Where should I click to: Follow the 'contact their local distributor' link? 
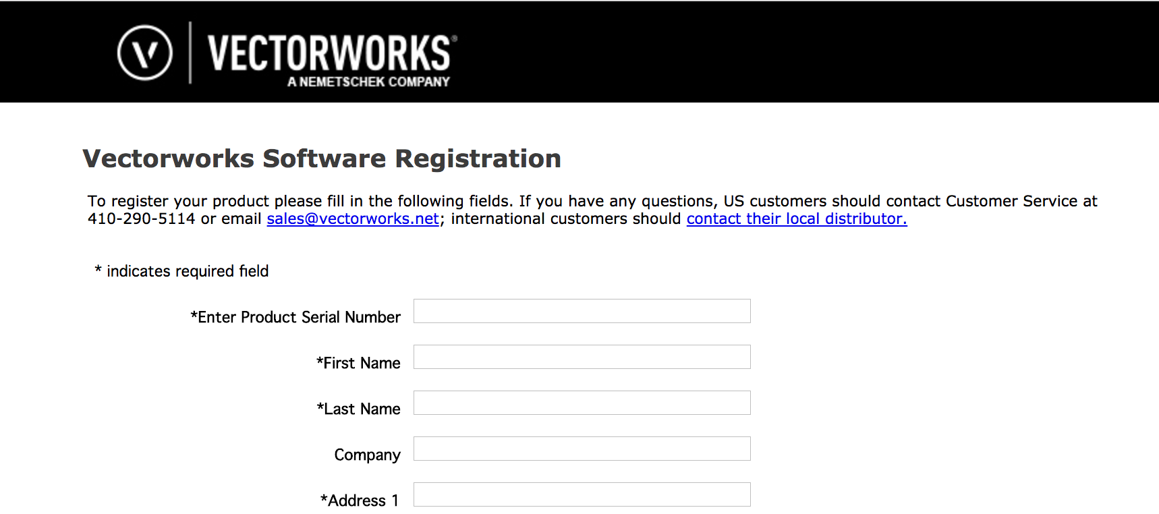[x=796, y=219]
